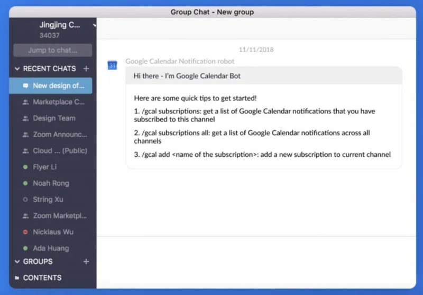The height and width of the screenshot is (295, 423).
Task: Click the group icon beside Zoom Marketpl...
Action: 25,216
